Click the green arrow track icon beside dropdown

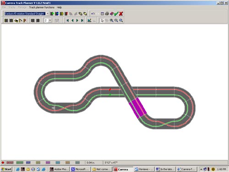pyautogui.click(x=52, y=14)
